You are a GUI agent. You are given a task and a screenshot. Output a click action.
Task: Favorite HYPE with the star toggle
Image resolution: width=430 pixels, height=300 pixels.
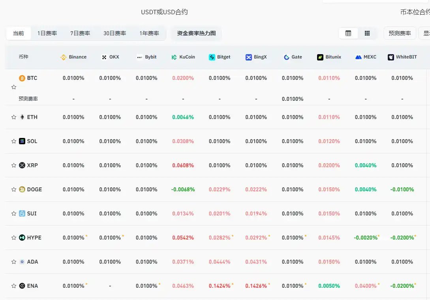[x=14, y=238]
